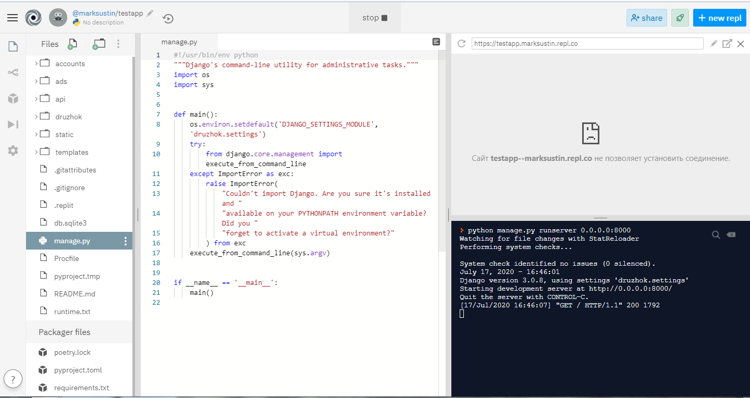The height and width of the screenshot is (398, 750).
Task: Click the preview and console pane divider handle
Action: 600,218
